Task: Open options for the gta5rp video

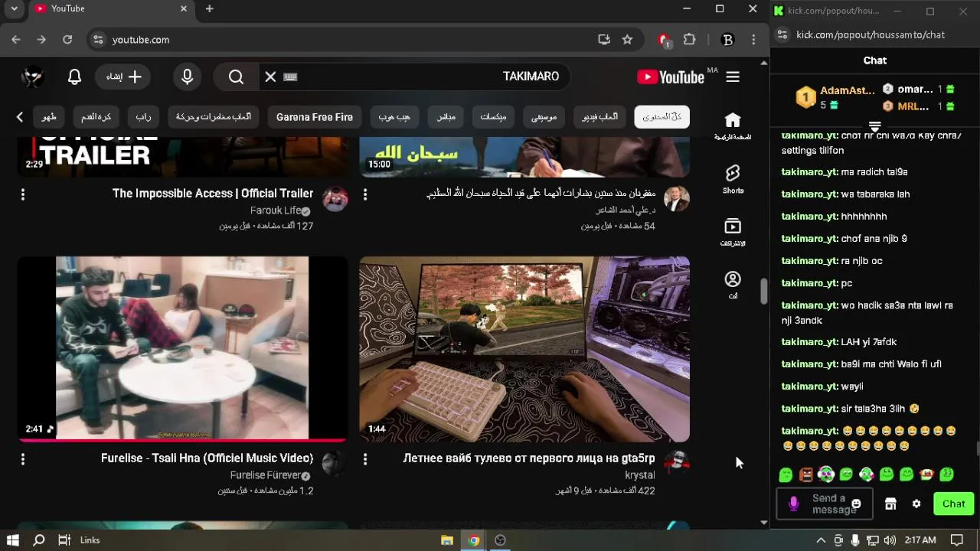Action: [365, 459]
